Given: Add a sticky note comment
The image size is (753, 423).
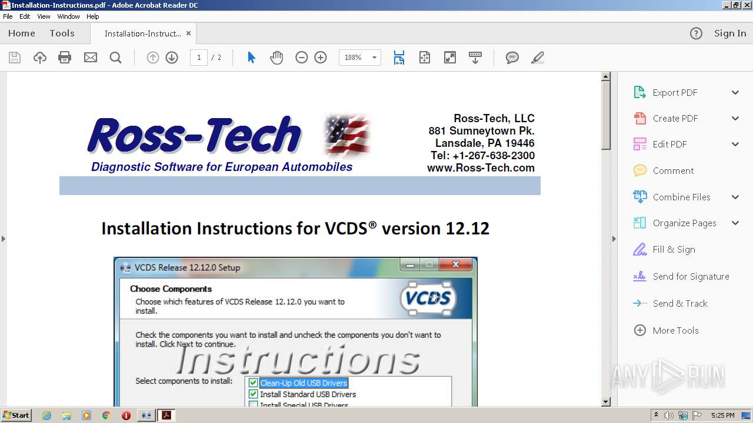Looking at the screenshot, I should click(512, 58).
